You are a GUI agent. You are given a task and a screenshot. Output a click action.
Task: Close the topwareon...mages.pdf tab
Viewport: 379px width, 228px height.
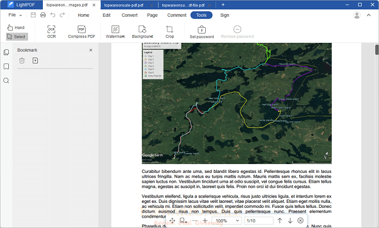coord(94,5)
